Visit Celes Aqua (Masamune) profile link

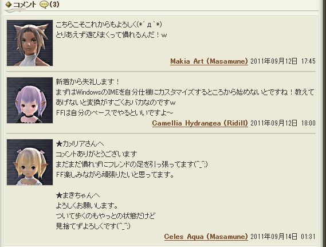pos(206,237)
